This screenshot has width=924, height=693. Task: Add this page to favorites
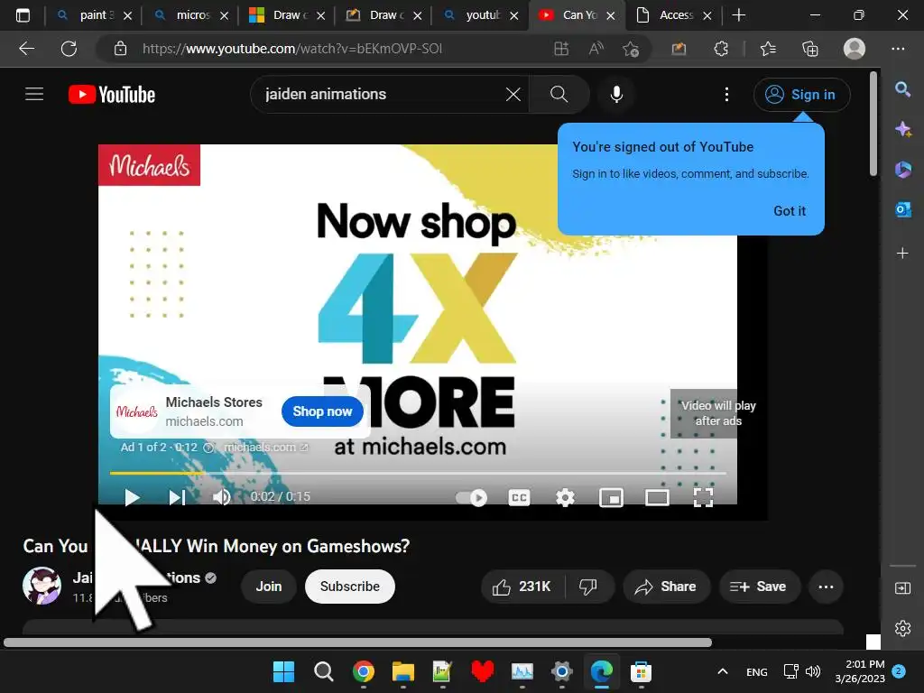[631, 49]
